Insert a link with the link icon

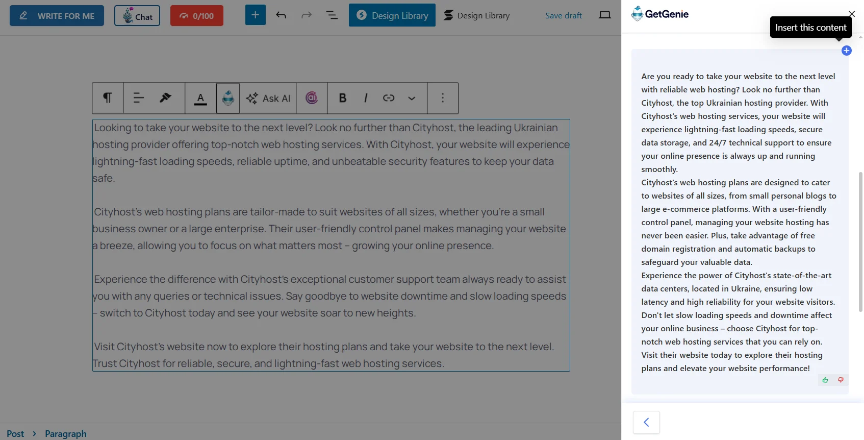389,98
